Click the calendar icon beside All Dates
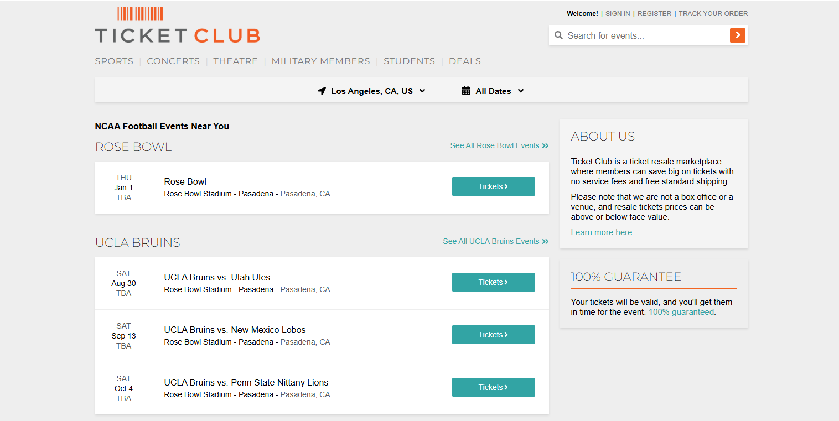The height and width of the screenshot is (421, 839). click(466, 91)
